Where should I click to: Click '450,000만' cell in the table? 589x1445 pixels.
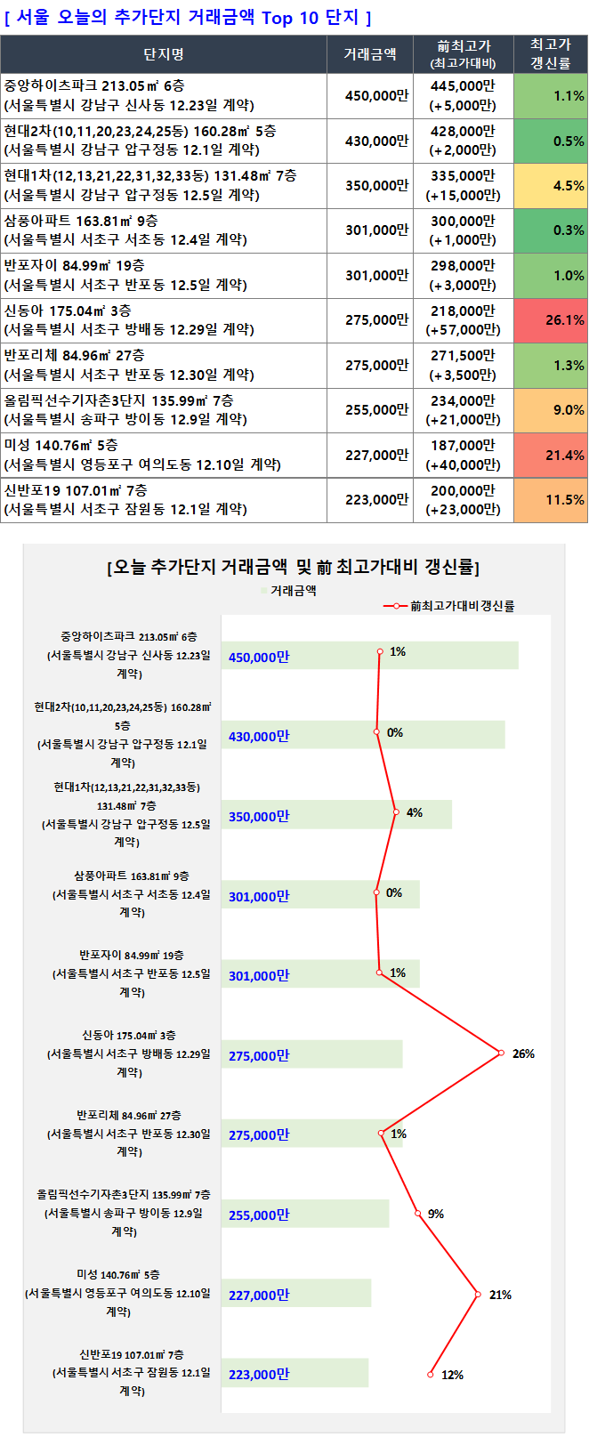(370, 96)
